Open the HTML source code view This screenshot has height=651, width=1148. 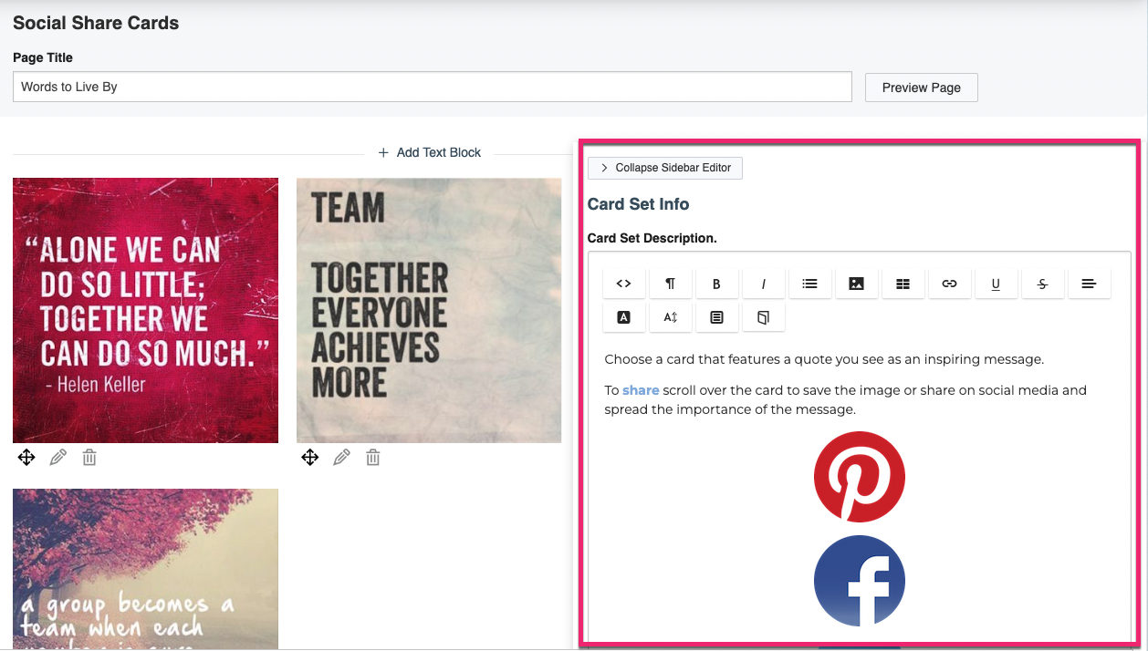624,283
